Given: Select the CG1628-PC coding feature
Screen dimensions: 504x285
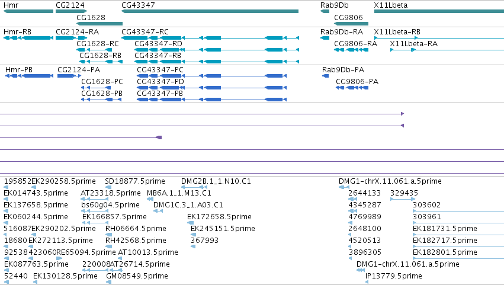Looking at the screenshot, I should 96,88.
